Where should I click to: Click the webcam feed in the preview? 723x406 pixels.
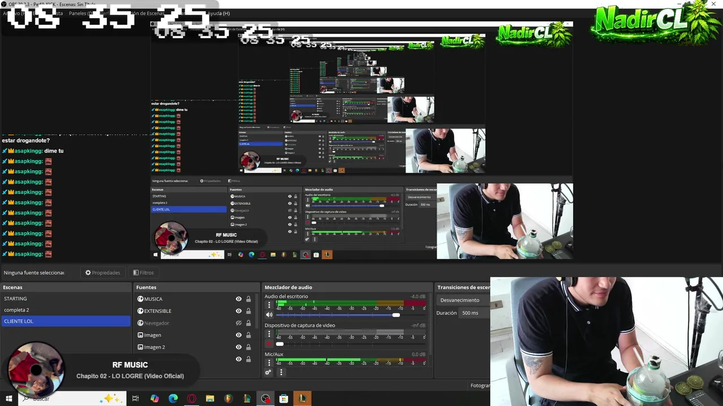[606, 341]
